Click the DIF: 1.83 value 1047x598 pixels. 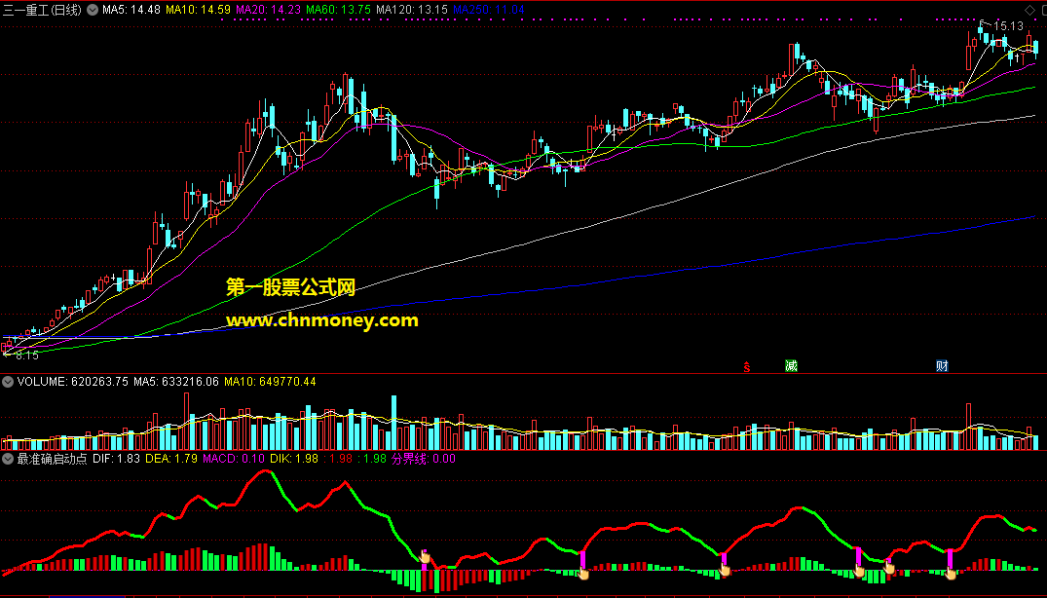(x=117, y=459)
